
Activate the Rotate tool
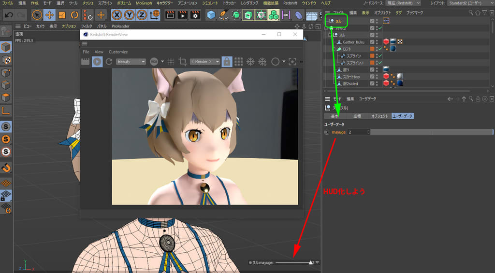pyautogui.click(x=74, y=15)
